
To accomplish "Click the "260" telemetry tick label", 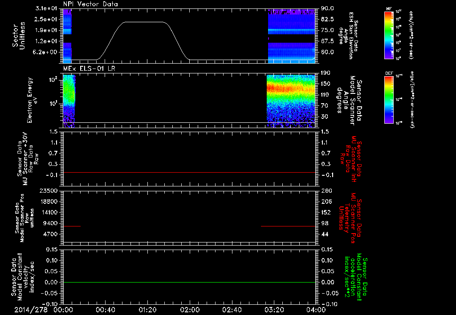I will (x=326, y=190).
